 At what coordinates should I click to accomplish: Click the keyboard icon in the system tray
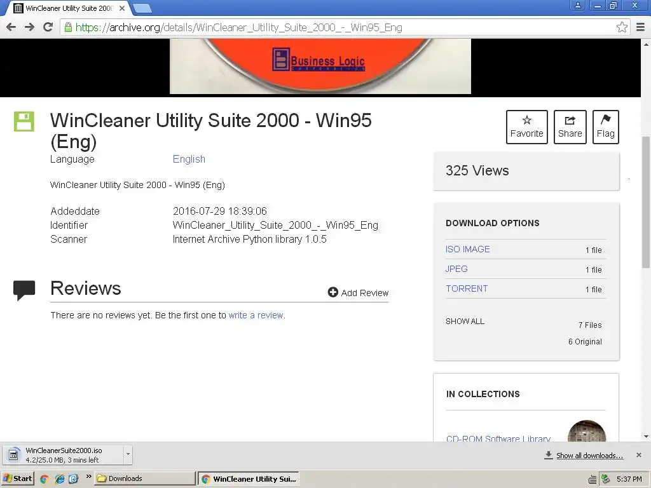tap(593, 479)
